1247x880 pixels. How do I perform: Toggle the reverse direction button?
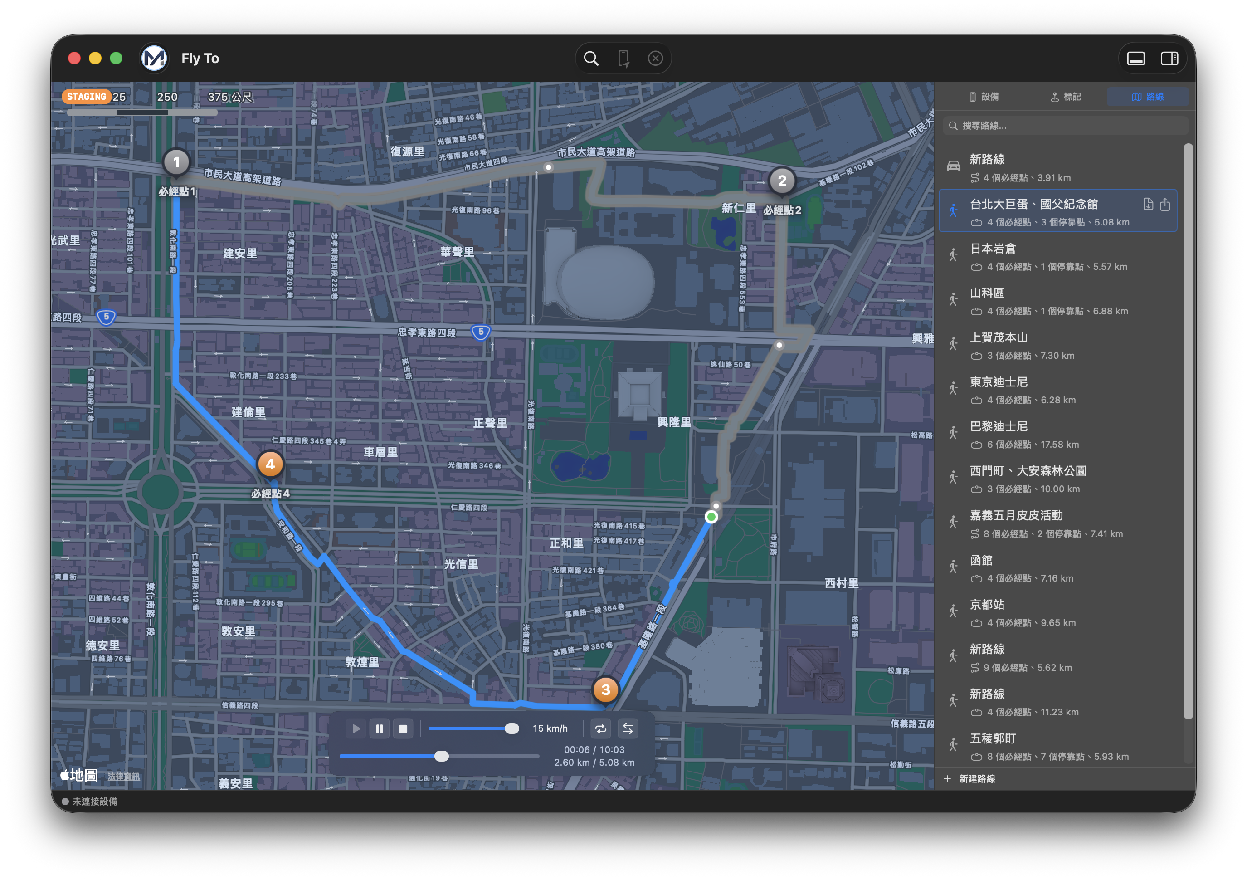627,729
